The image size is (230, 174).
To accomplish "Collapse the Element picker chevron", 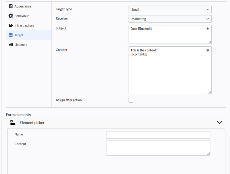I will click(219, 122).
